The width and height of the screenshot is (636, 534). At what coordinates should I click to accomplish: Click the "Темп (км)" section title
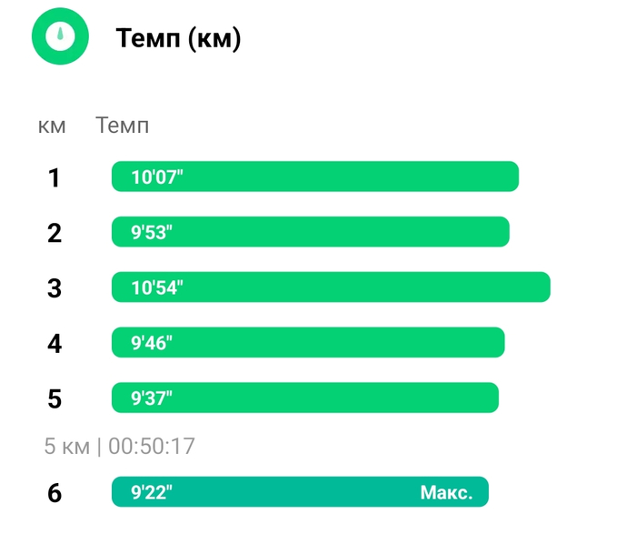coord(178,38)
